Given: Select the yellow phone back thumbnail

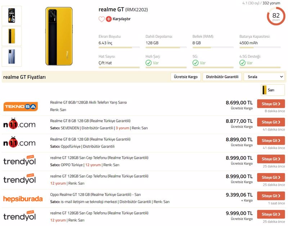Looking at the screenshot, I should (x=12, y=36).
